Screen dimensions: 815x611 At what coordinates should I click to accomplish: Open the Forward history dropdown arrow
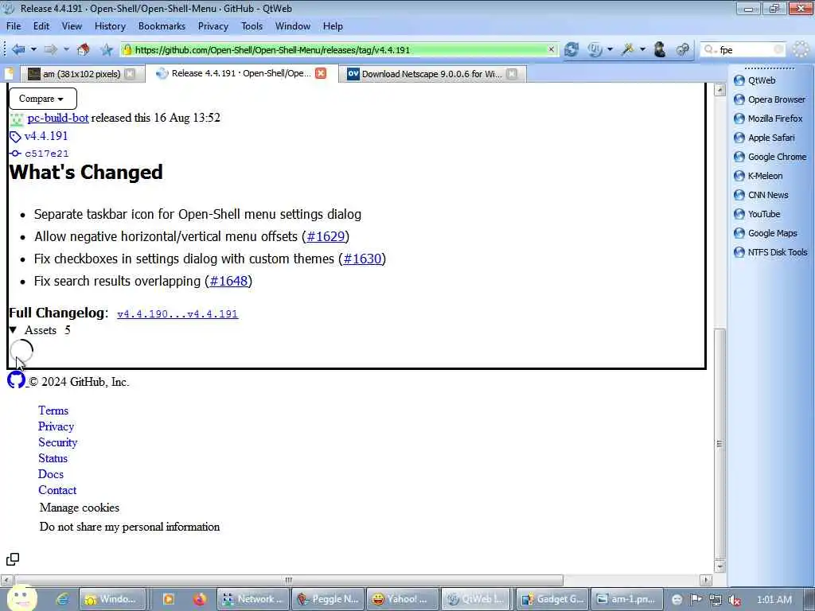click(x=67, y=49)
